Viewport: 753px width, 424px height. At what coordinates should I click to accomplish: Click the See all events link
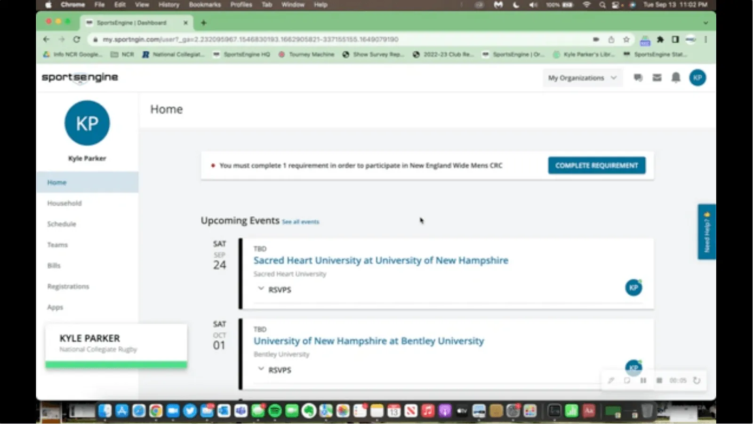(301, 222)
